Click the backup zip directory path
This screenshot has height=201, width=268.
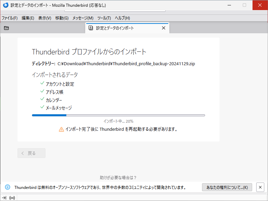126,64
